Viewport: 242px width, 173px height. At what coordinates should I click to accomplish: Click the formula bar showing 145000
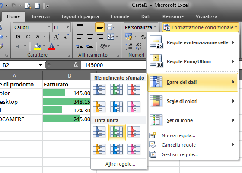114,65
